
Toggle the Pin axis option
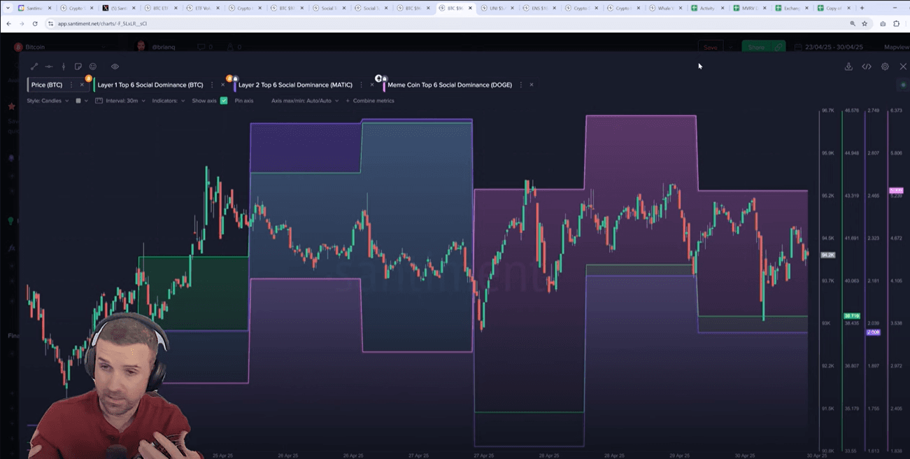(244, 101)
